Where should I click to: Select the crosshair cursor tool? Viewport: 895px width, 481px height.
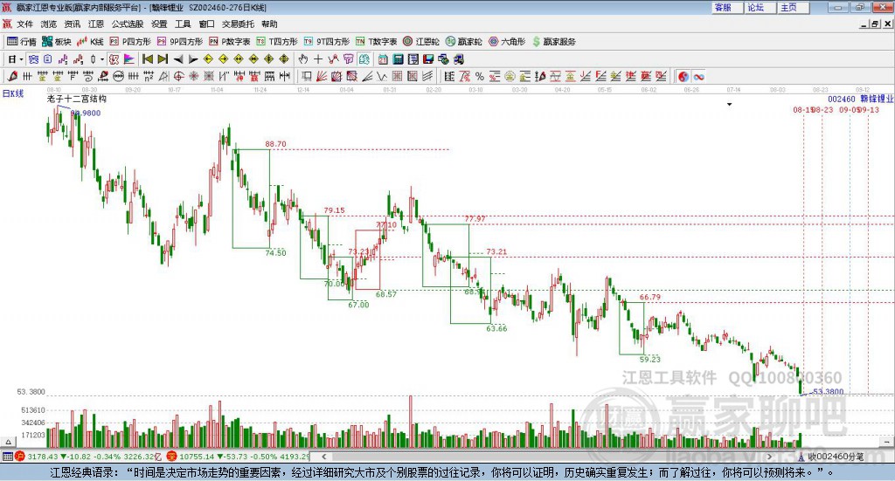point(318,59)
